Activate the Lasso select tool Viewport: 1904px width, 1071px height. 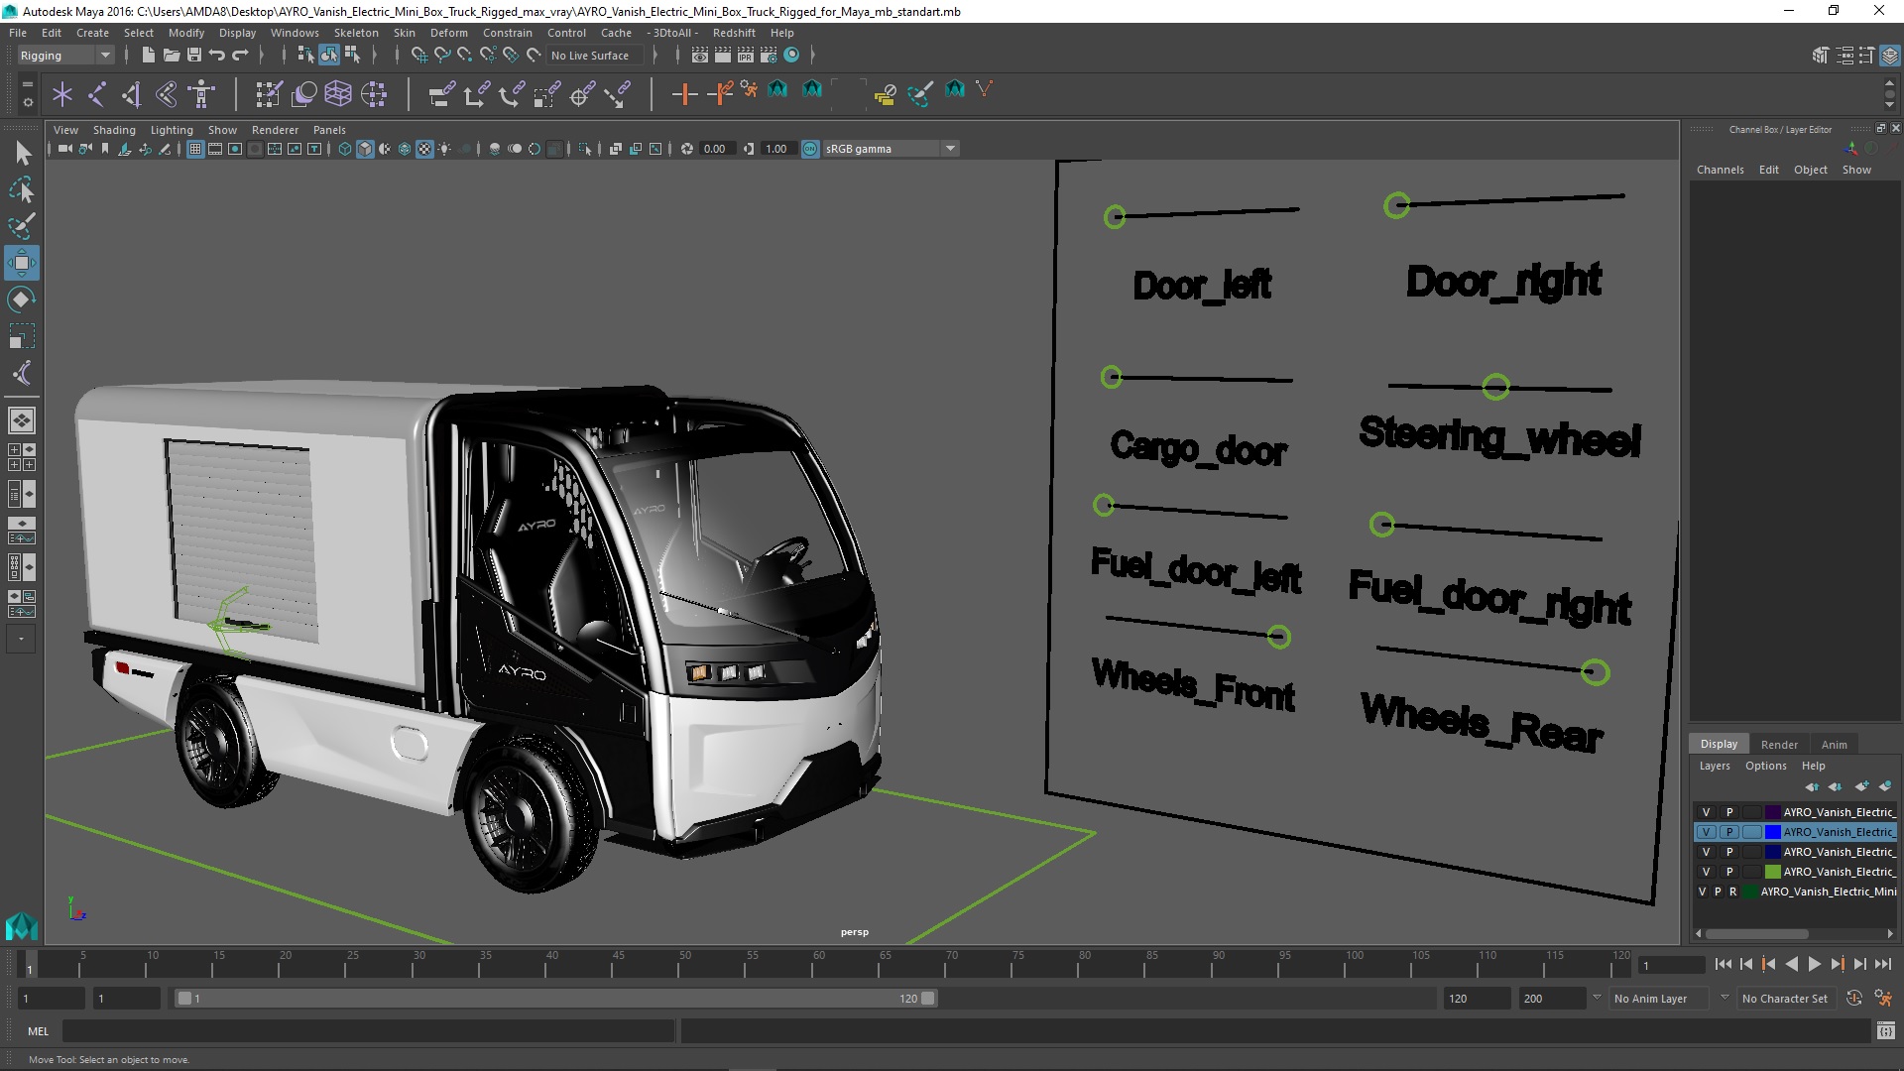pyautogui.click(x=22, y=189)
